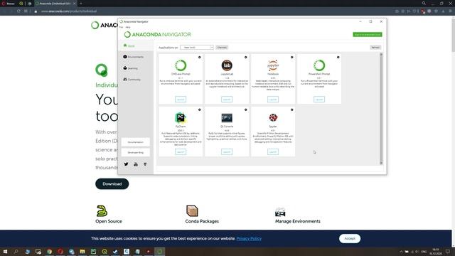Click the Manage Environments heading text
Viewport: 455px width, 256px height.
click(298, 221)
